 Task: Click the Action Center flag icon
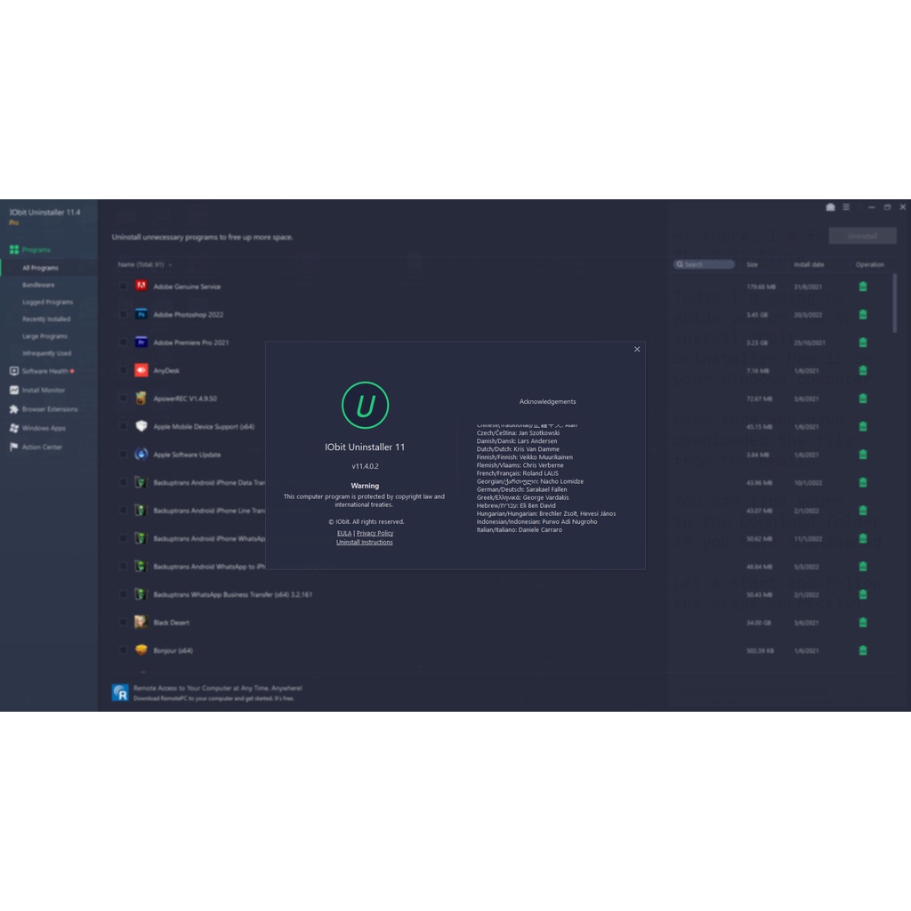tap(14, 447)
